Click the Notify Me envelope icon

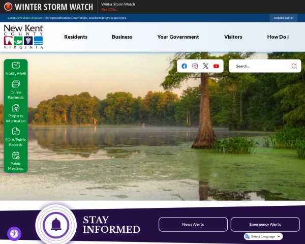(x=16, y=65)
